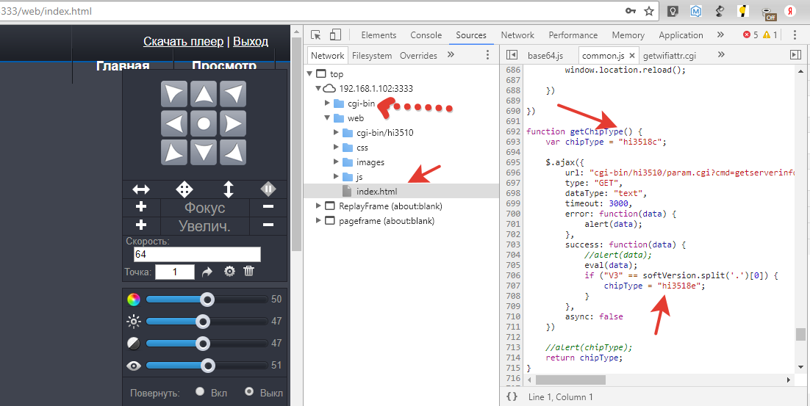Screen dimensions: 810x406
Task: Expand the cgi-bin folder
Action: 327,104
